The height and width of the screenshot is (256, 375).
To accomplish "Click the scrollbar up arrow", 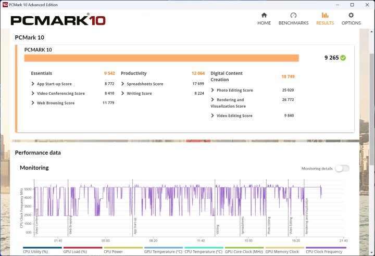I will point(372,31).
